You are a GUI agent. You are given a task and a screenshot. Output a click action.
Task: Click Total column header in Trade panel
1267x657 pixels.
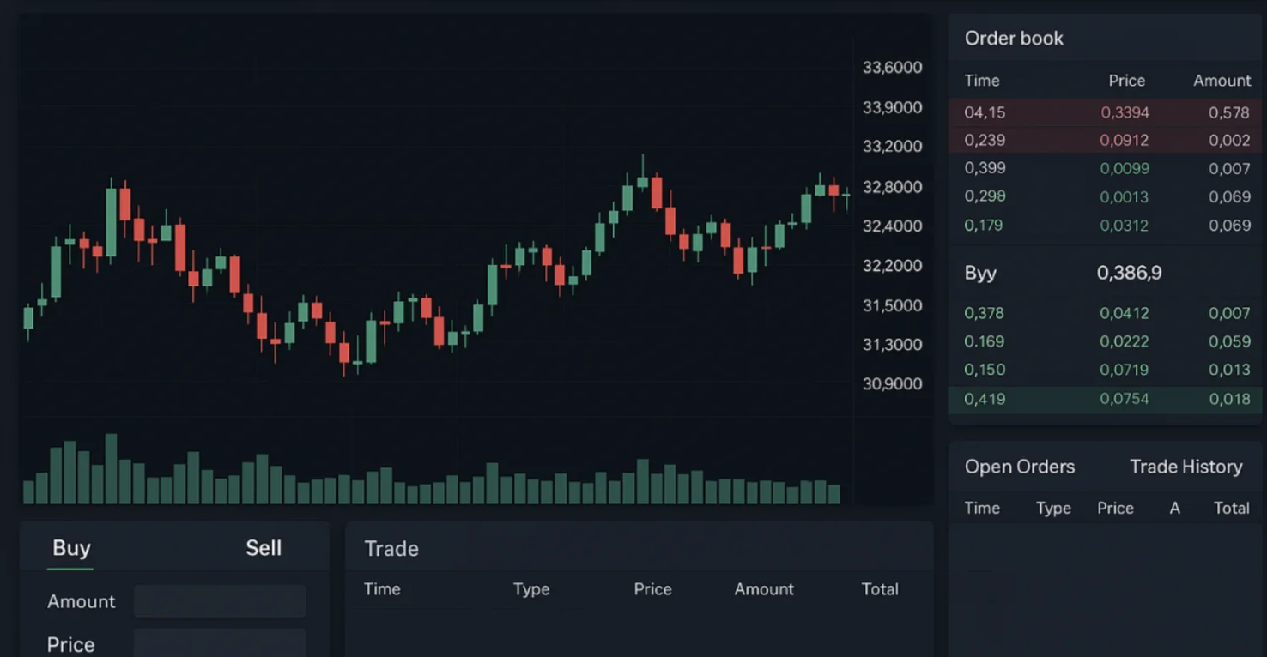879,589
